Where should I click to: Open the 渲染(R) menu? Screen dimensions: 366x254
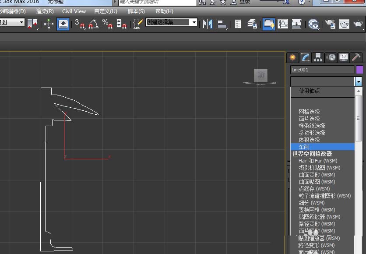click(x=45, y=11)
